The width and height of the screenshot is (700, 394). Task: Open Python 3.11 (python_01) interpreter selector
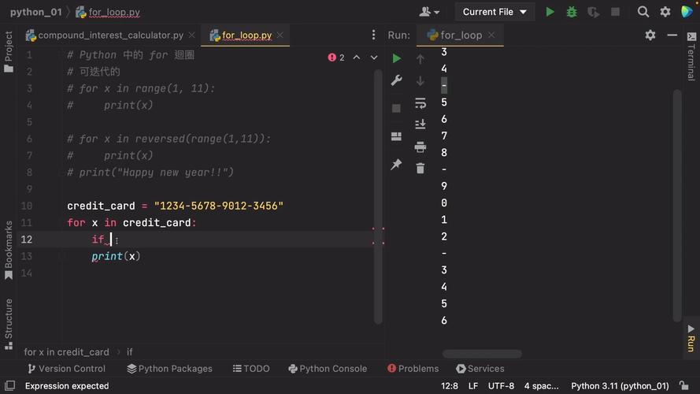pyautogui.click(x=620, y=386)
